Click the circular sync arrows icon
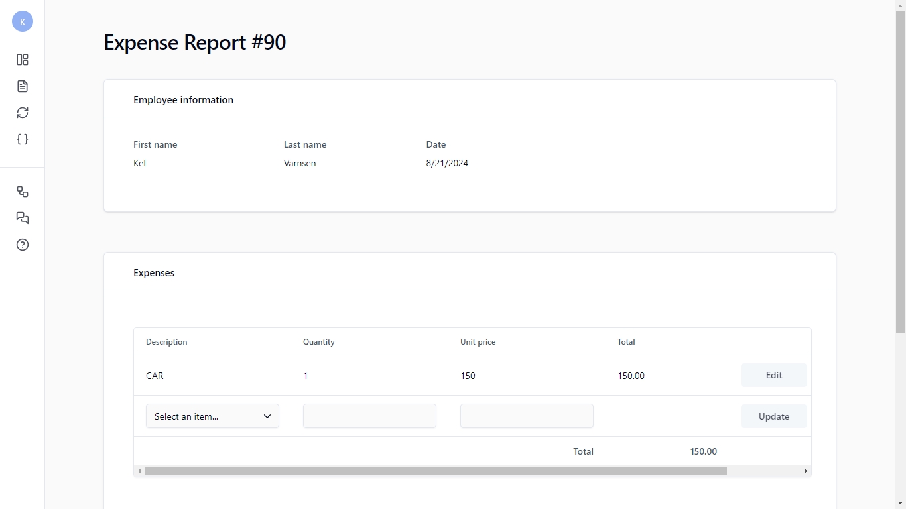 [23, 113]
